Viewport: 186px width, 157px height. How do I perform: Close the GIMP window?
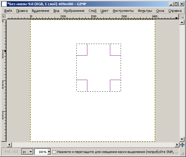pyautogui.click(x=182, y=4)
